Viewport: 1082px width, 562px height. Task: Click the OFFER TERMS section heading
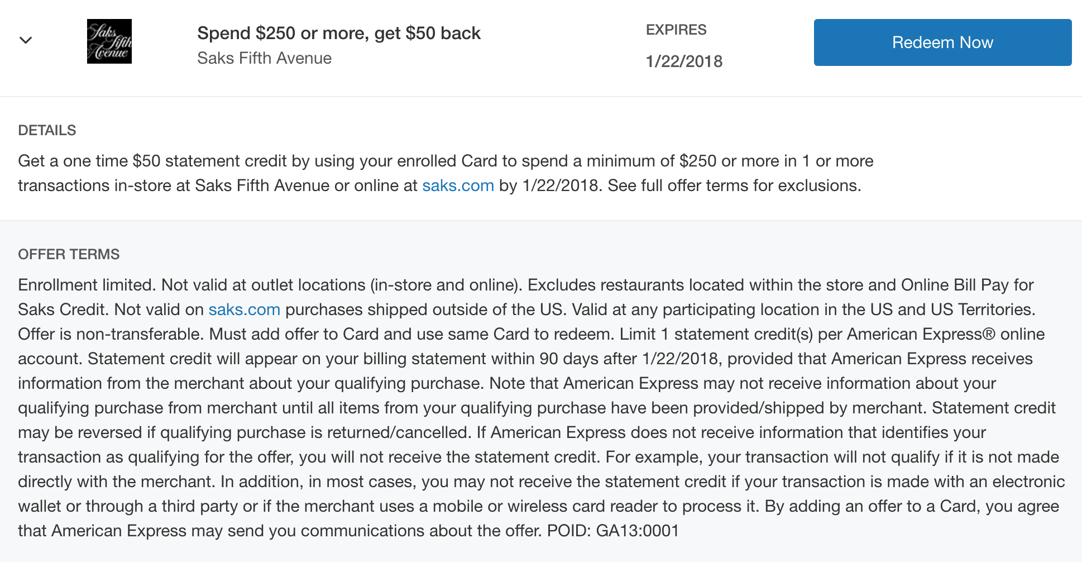69,254
